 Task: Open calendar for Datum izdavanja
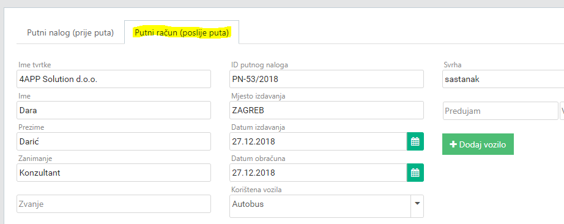pyautogui.click(x=415, y=141)
